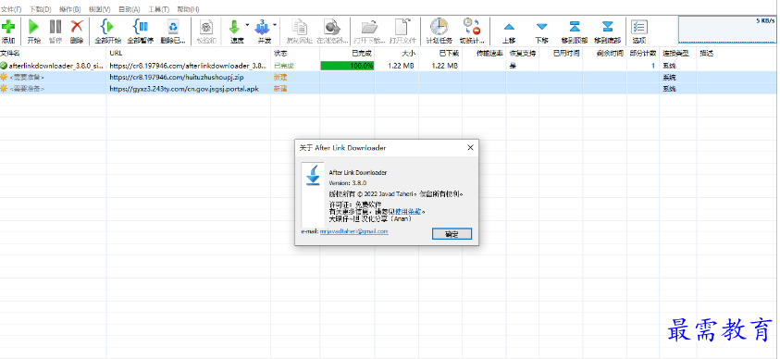Screen dimensions: 780x359
Task: Click Start All (全部开始) toolbar icon
Action: [107, 26]
